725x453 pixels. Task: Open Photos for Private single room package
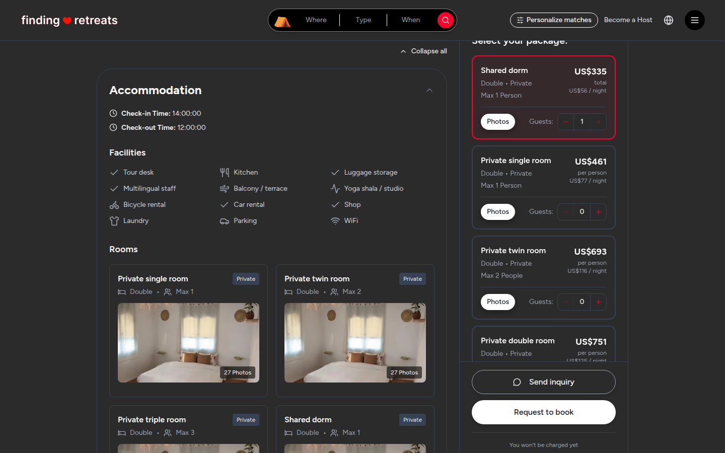pyautogui.click(x=498, y=212)
